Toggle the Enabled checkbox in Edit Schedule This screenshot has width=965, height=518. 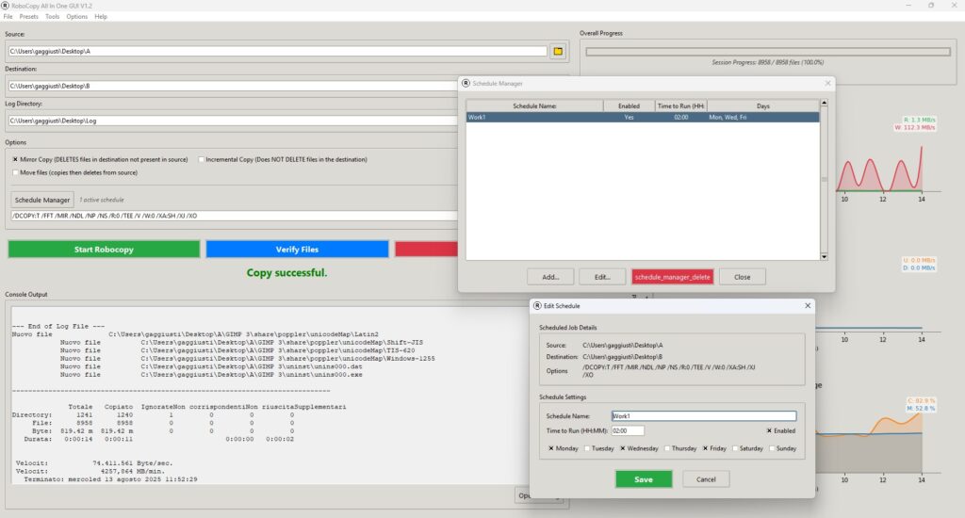769,430
